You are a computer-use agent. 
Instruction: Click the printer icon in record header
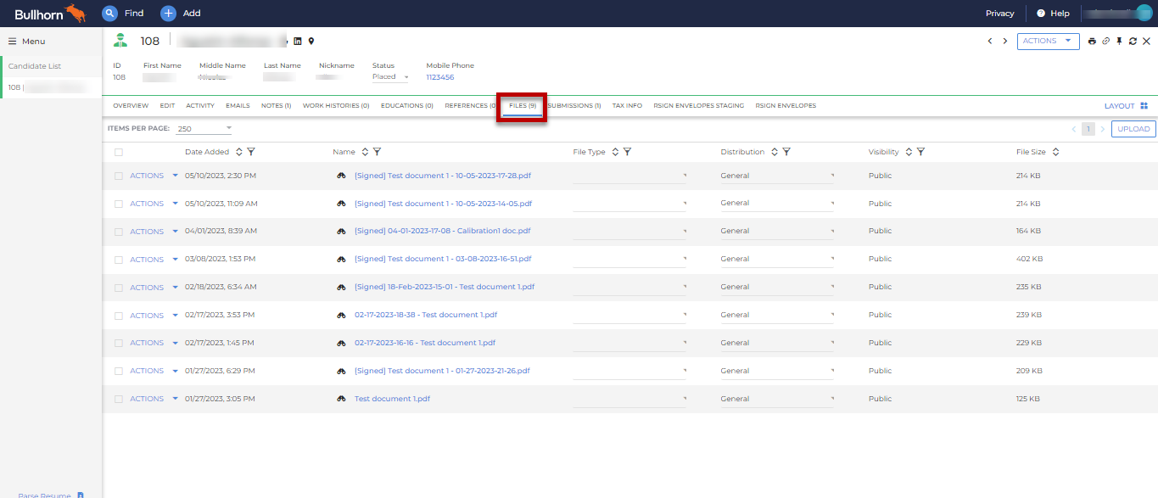click(1092, 42)
